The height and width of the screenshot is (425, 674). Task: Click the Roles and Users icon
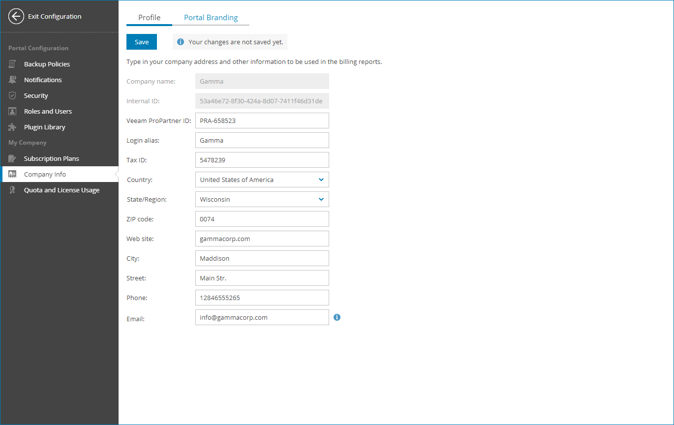coord(12,111)
